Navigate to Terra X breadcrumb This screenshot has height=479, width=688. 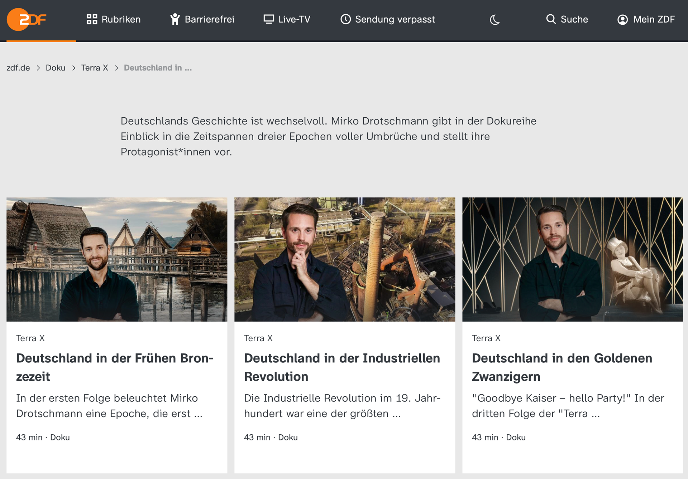pyautogui.click(x=95, y=68)
